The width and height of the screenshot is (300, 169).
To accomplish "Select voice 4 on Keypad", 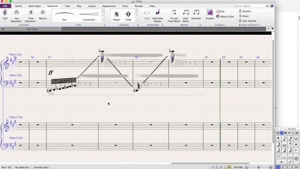I will coord(292,167).
